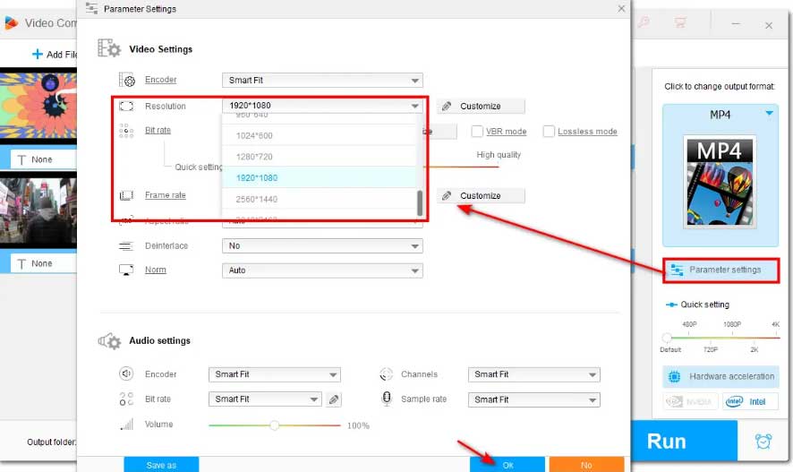Image resolution: width=793 pixels, height=472 pixels.
Task: Click the resolution list scrollbar thumb
Action: pos(419,203)
